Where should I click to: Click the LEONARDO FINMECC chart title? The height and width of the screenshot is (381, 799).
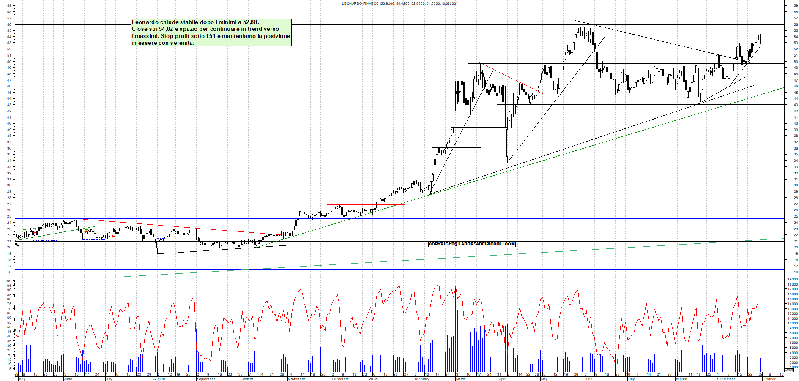tap(399, 3)
